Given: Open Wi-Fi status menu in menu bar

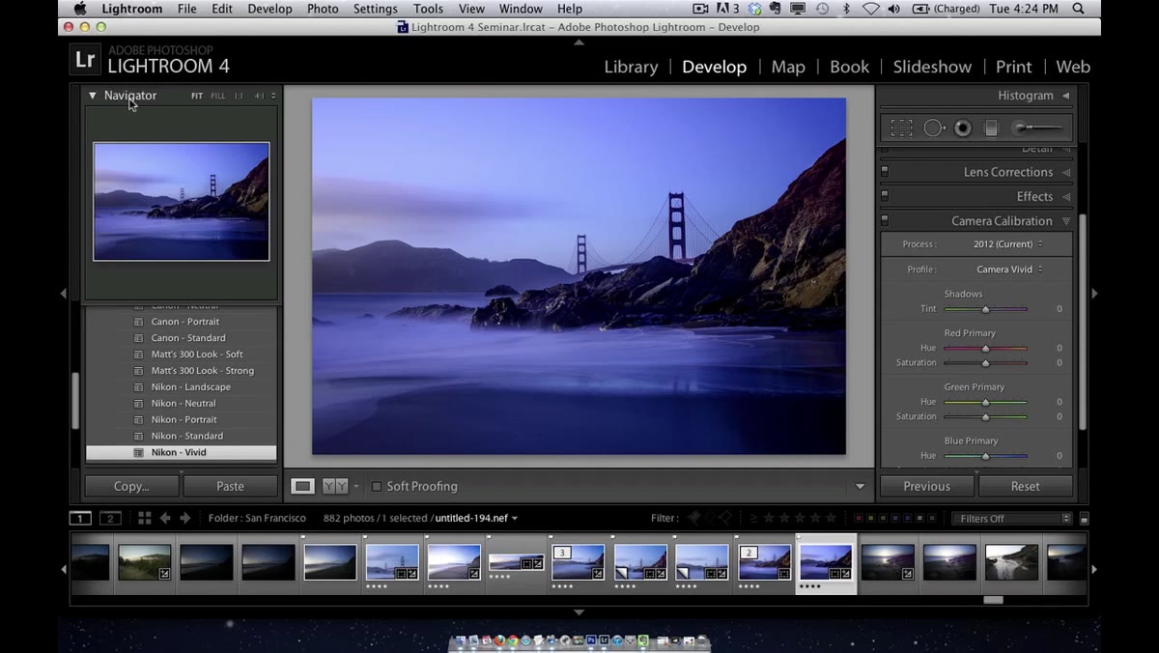Looking at the screenshot, I should (x=871, y=9).
